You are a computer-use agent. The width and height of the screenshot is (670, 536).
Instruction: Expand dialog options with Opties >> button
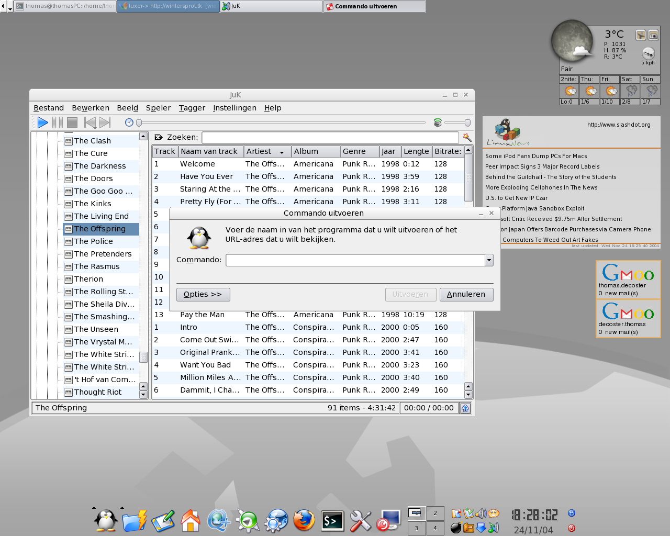pos(203,294)
